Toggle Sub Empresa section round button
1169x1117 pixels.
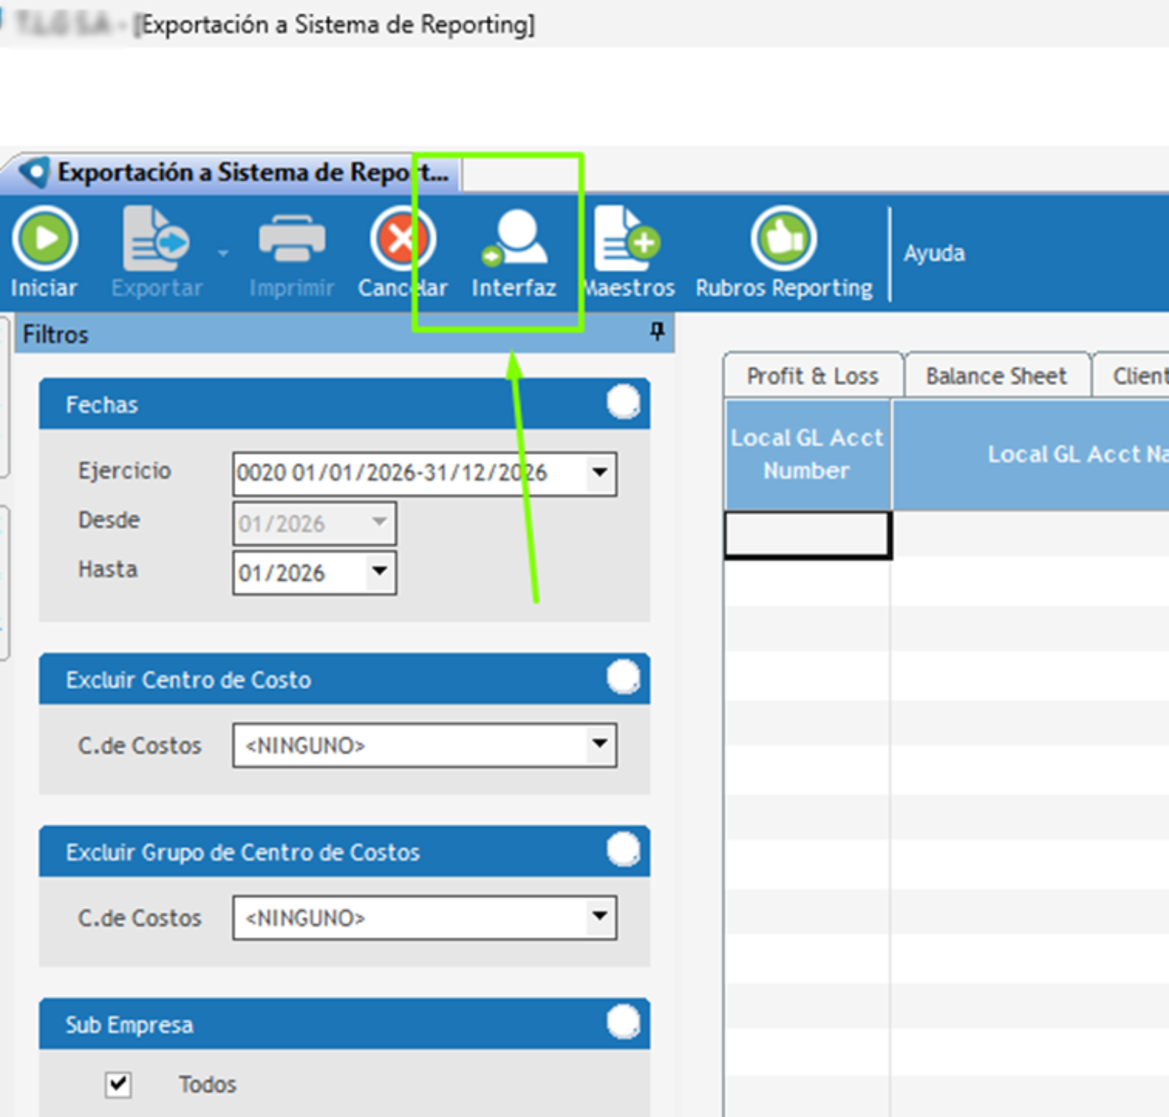pyautogui.click(x=623, y=1022)
